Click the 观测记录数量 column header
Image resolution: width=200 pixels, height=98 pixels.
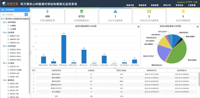(x=121, y=70)
